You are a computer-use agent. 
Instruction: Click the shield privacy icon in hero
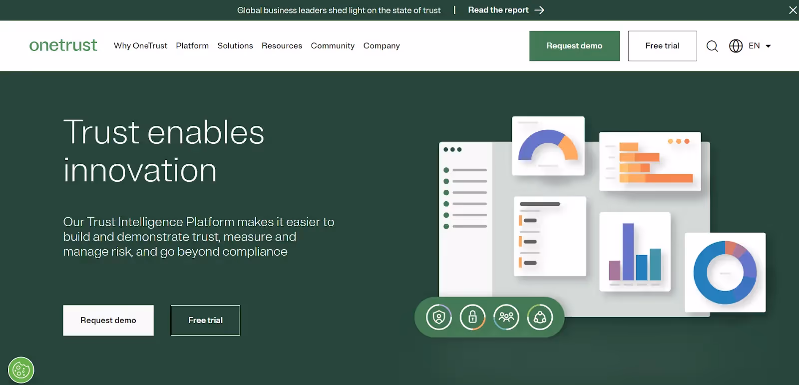[439, 317]
